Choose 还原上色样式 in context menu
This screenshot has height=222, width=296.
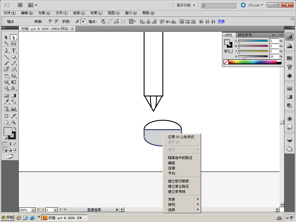tap(182, 137)
